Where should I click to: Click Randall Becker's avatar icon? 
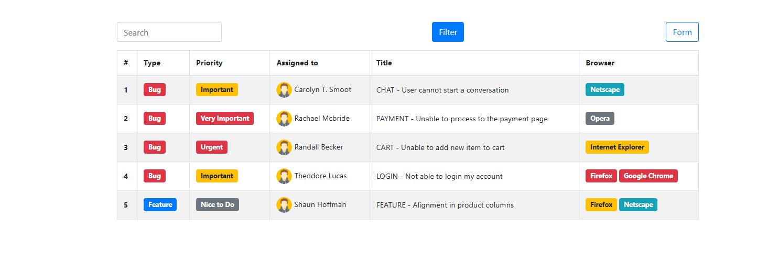(x=284, y=147)
